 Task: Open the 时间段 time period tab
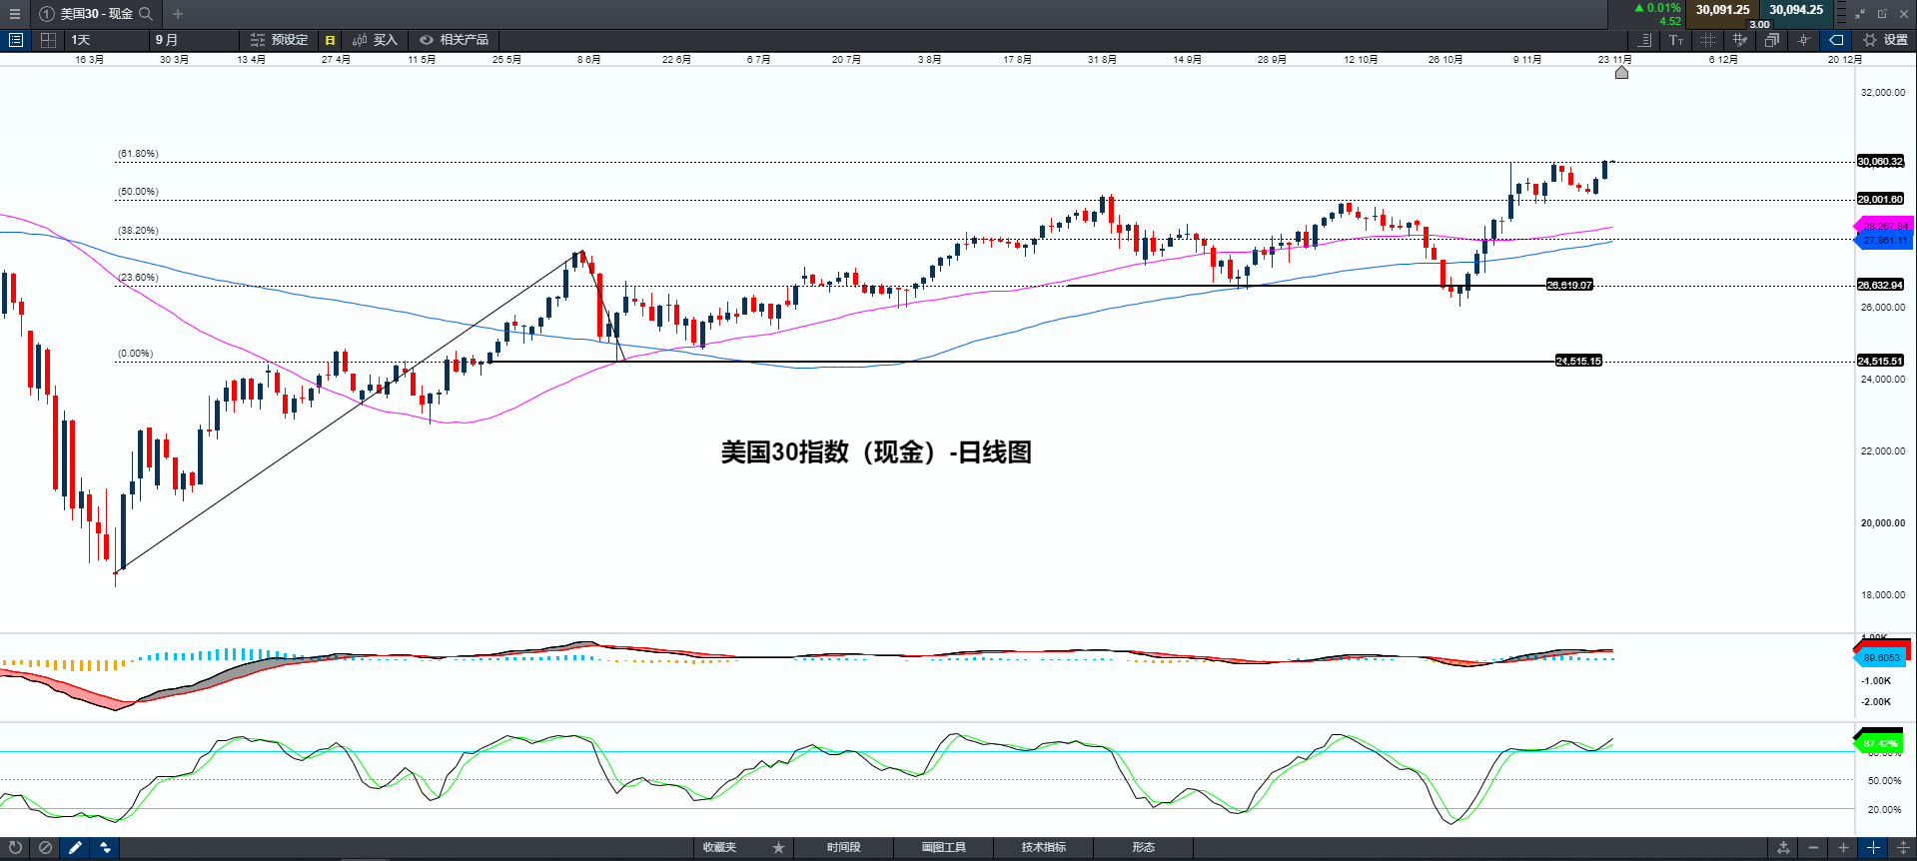tap(843, 848)
